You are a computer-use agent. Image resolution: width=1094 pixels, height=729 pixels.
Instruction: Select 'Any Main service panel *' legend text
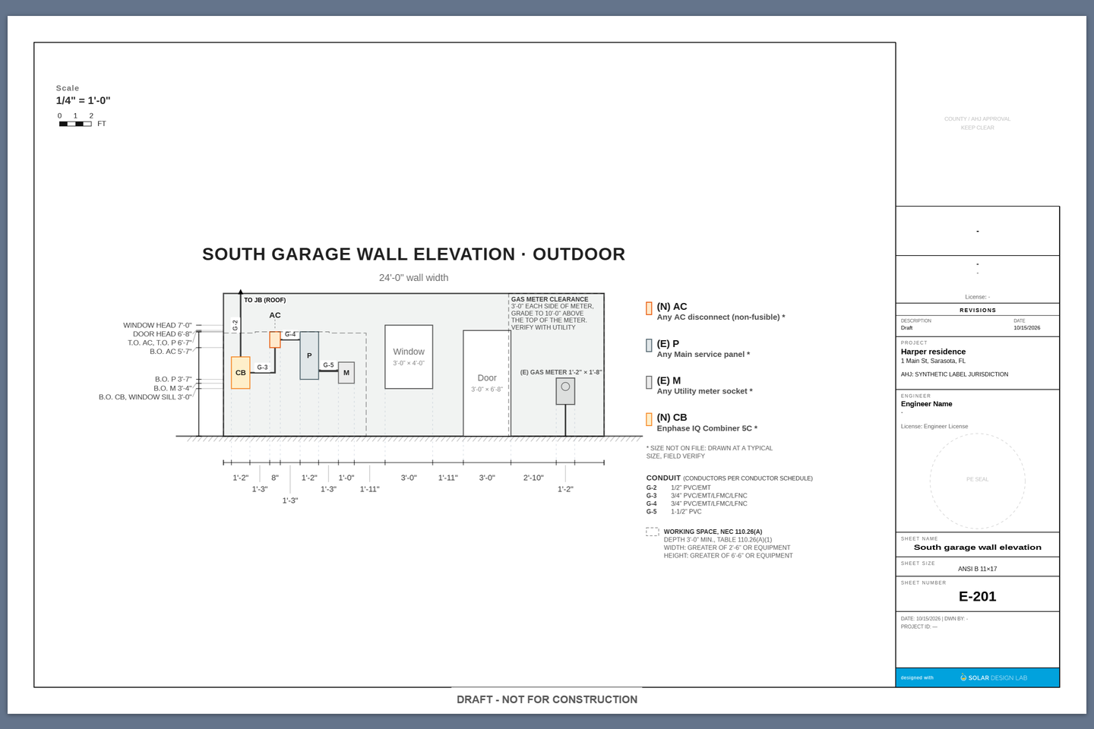[704, 355]
